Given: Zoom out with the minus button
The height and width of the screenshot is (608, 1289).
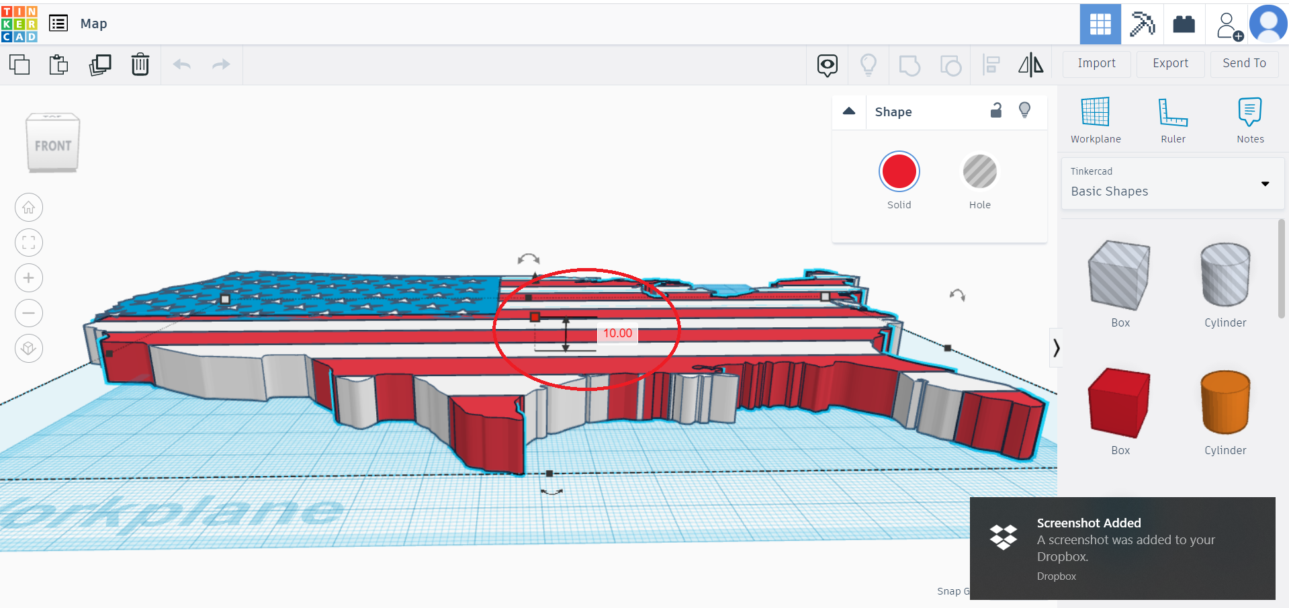Looking at the screenshot, I should 29,313.
